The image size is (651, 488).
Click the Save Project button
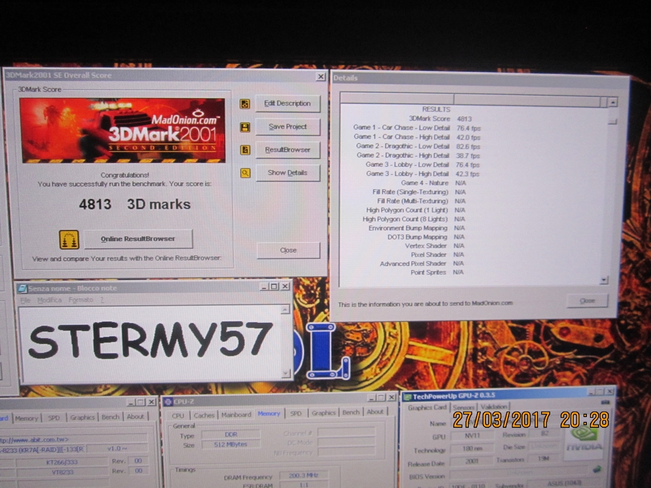pos(288,127)
